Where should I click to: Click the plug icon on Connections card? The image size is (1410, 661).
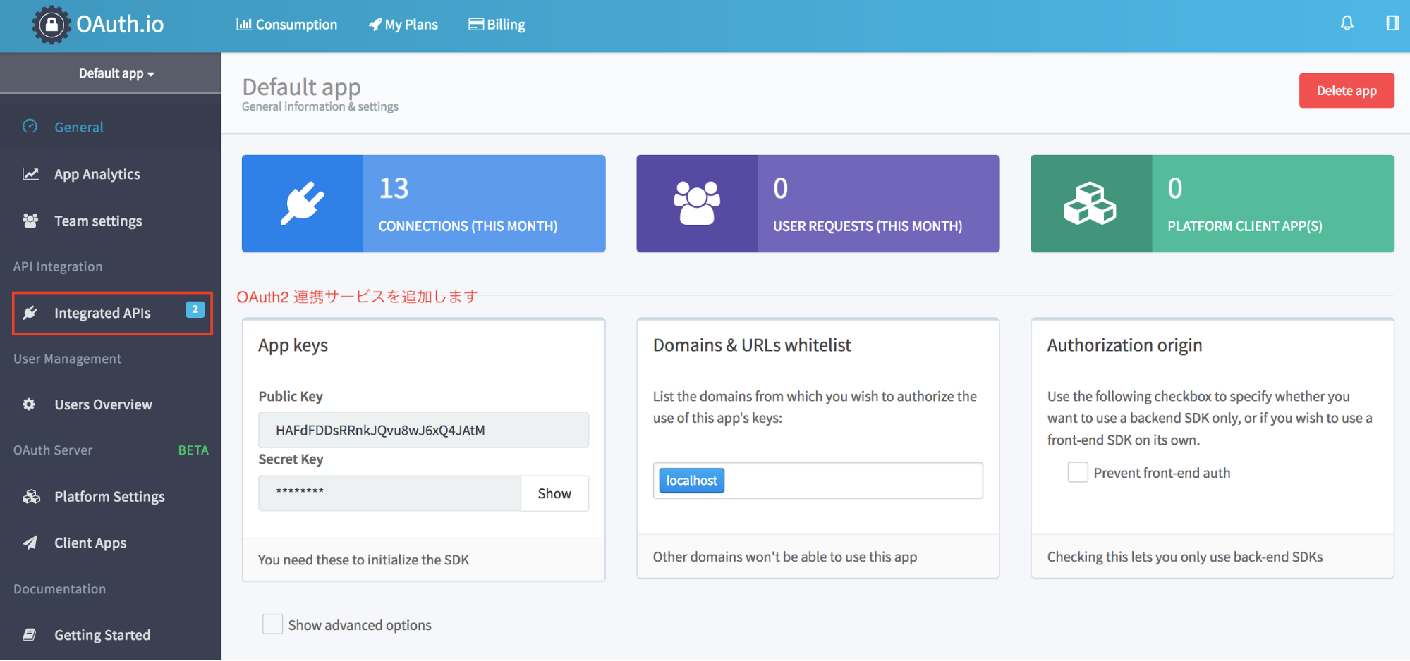click(303, 204)
